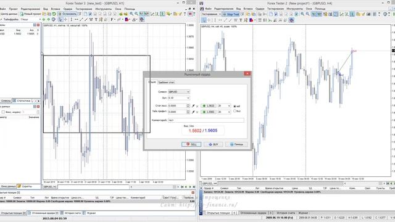Viewport: 395px width, 222px height.
Task: Open the Инструменты menu in Forex Tester 3
Action: 104,9
